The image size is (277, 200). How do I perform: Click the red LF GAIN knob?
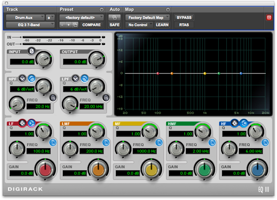point(45,170)
